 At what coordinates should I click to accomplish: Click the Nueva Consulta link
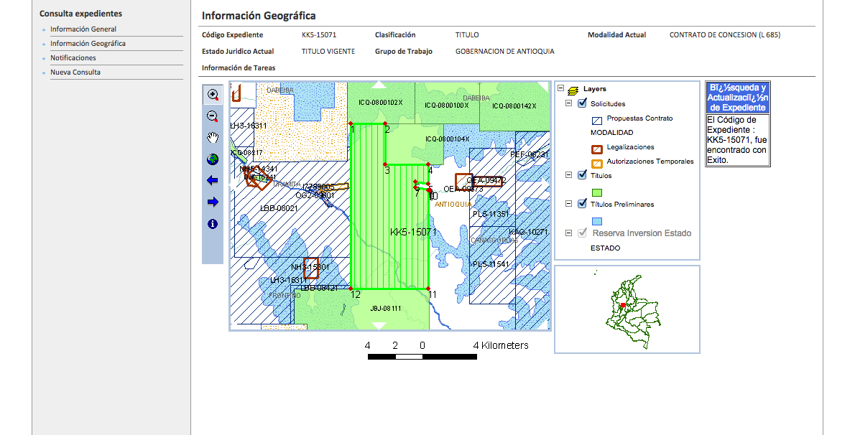(75, 72)
